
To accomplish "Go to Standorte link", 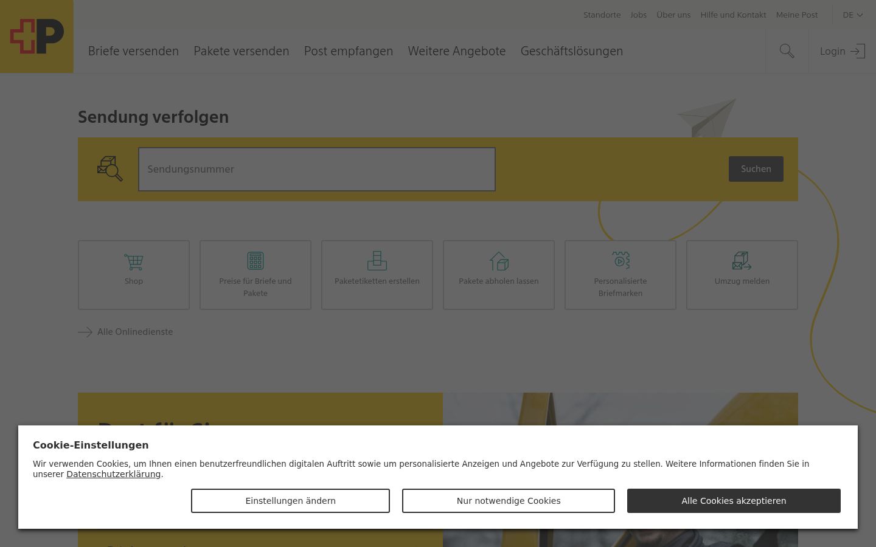I will (x=602, y=15).
